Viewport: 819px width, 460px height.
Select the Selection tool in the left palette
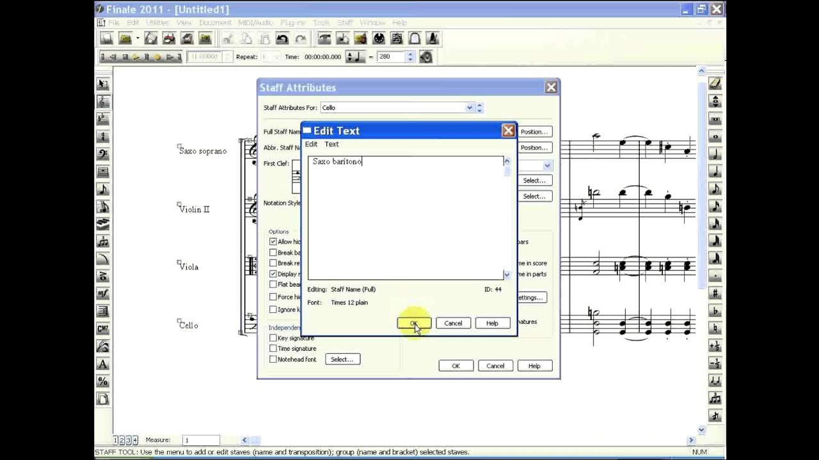tap(102, 84)
